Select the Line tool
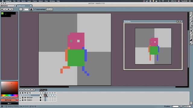The height and width of the screenshot is (108, 193). tap(191, 34)
